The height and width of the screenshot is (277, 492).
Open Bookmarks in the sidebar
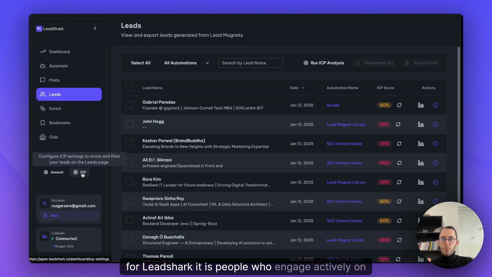pos(59,123)
